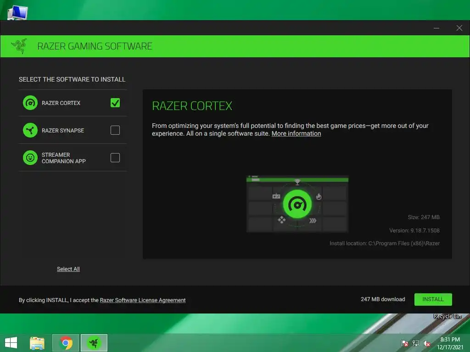Click the computer desktop icon at top left

click(17, 13)
